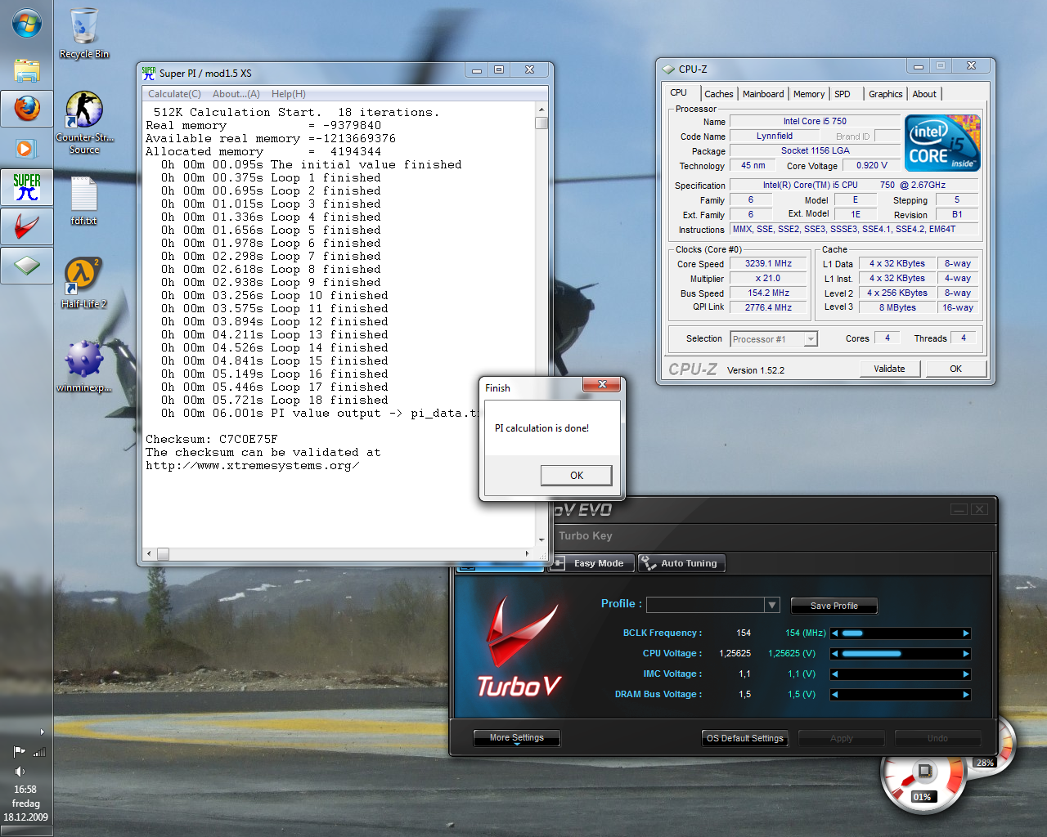Open the Help(H) menu in Super PI
1047x837 pixels.
289,94
